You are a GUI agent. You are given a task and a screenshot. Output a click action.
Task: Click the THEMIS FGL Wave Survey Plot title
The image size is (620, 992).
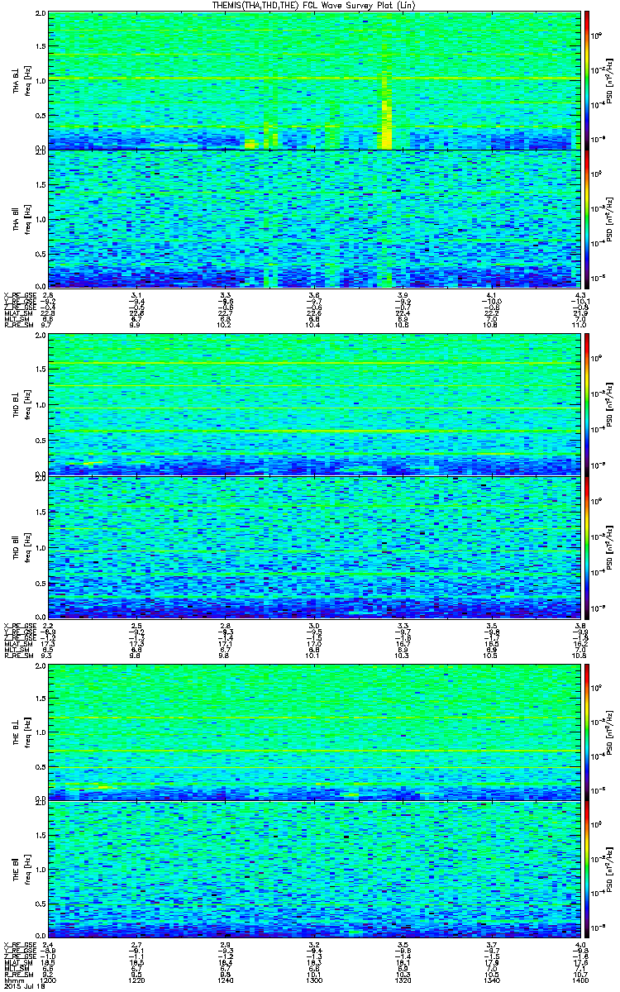[x=315, y=5]
